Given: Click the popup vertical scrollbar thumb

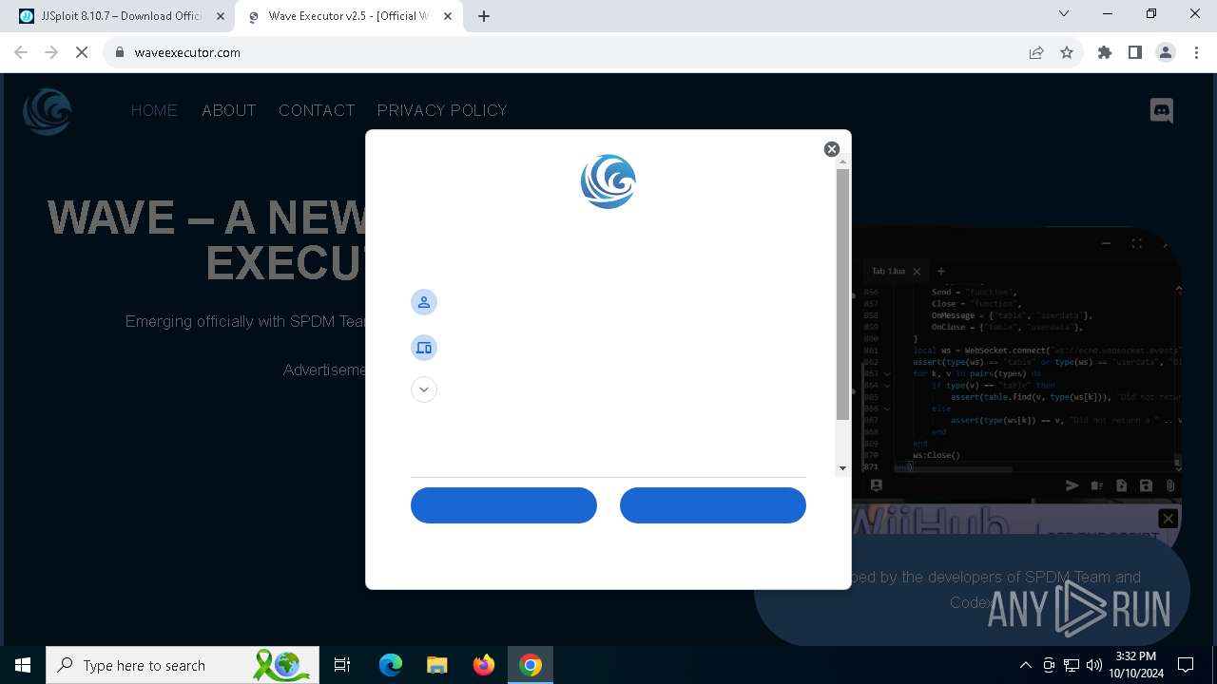Looking at the screenshot, I should (842, 294).
